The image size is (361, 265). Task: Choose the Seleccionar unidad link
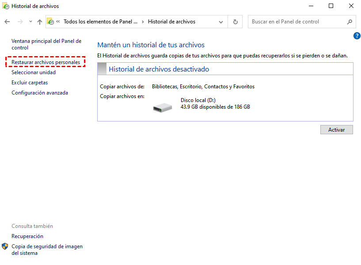coord(34,72)
